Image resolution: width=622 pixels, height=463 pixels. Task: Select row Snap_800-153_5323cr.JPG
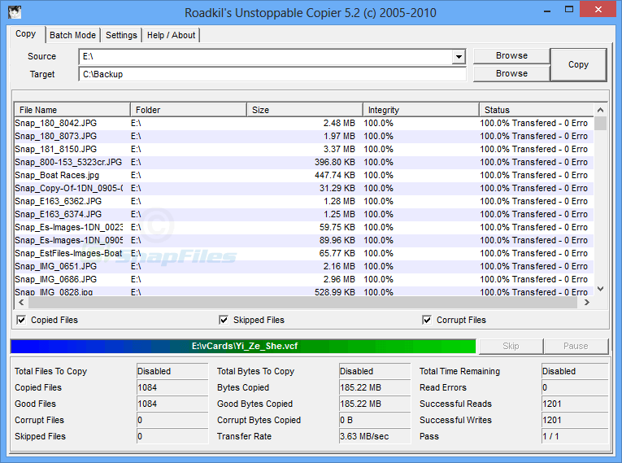304,163
